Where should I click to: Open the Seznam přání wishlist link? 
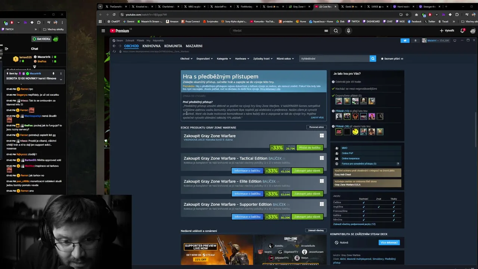392,59
